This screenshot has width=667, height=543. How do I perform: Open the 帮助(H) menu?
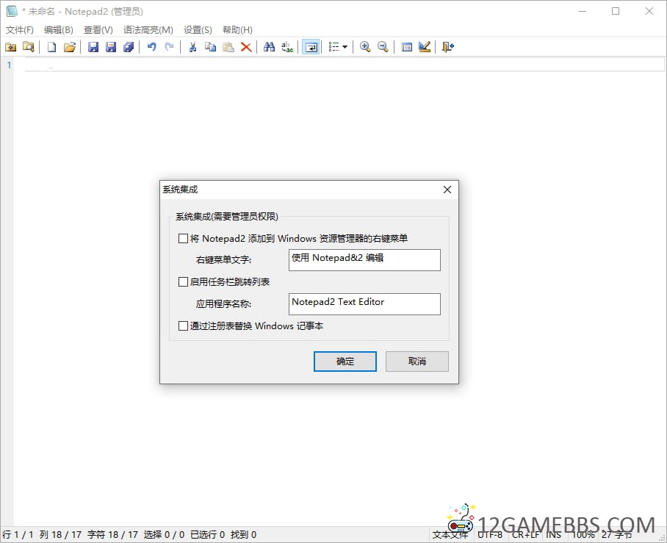[237, 30]
